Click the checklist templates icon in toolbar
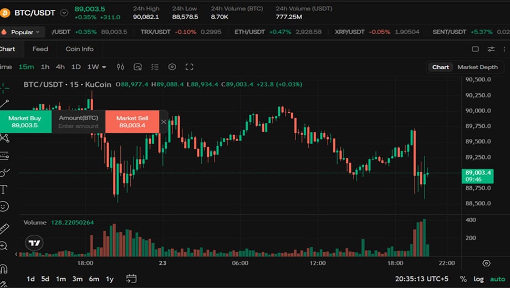Image resolution: width=510 pixels, height=288 pixels. coord(155,67)
